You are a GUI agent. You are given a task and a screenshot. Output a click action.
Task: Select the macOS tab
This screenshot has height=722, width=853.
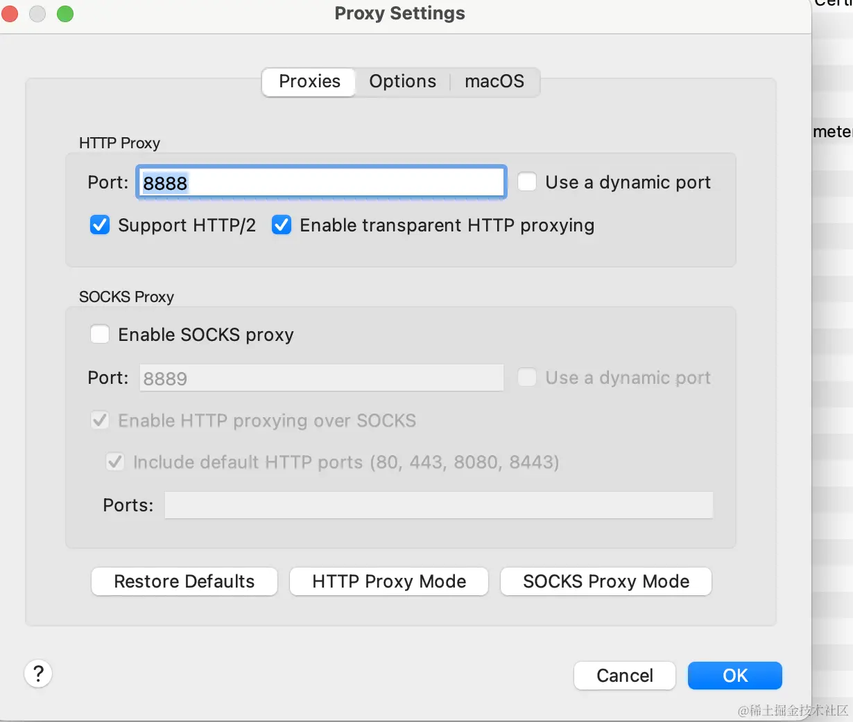coord(494,82)
